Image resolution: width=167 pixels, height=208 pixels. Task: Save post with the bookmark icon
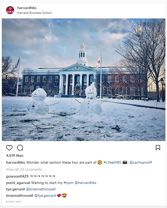(x=158, y=148)
